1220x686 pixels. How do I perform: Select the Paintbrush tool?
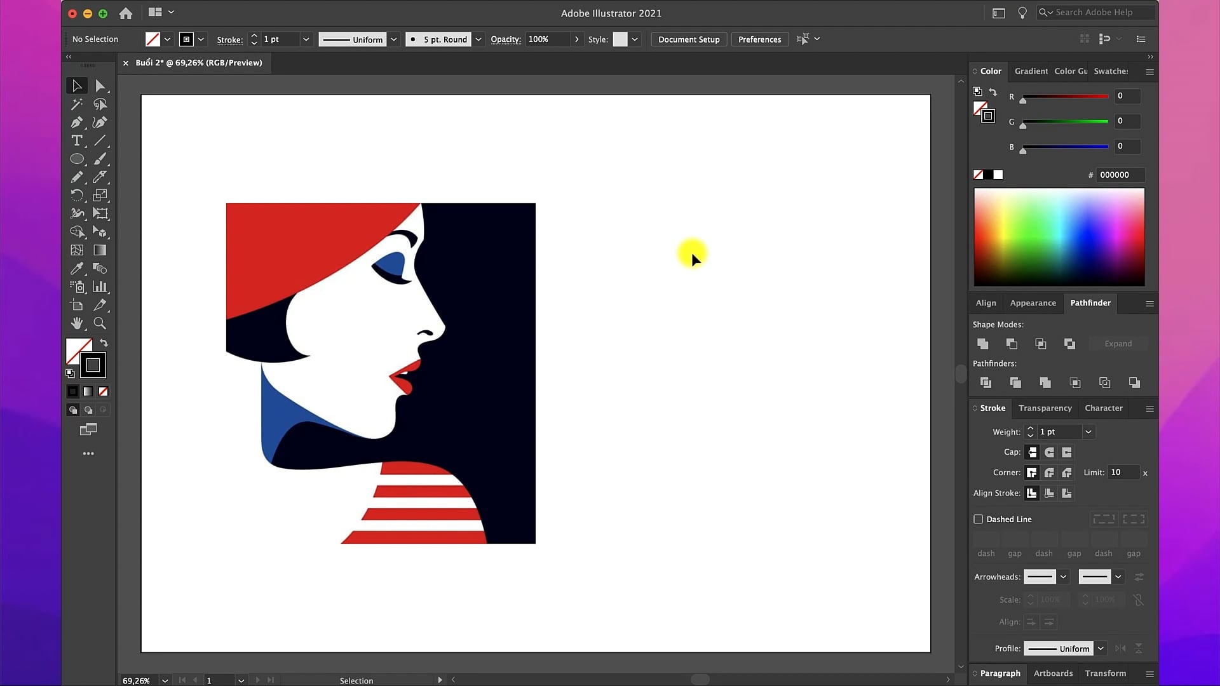point(100,159)
